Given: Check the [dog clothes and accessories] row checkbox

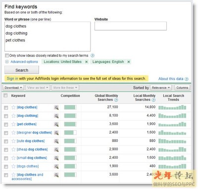Looking at the screenshot, I should (6, 175).
